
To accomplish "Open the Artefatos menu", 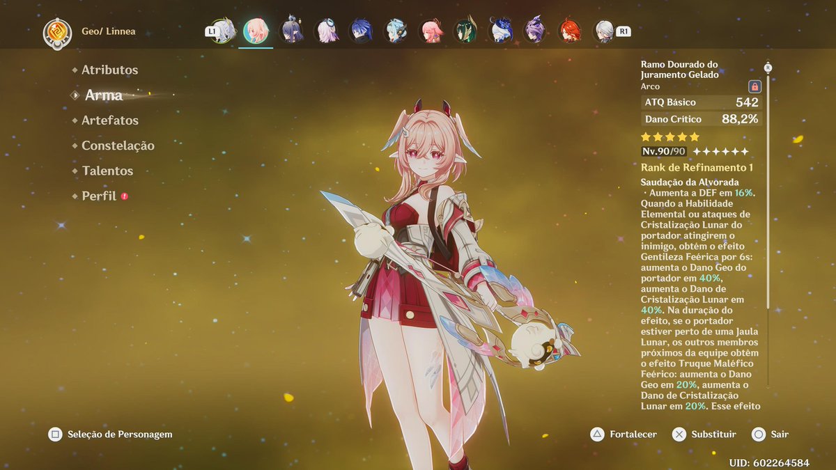I will tap(110, 120).
